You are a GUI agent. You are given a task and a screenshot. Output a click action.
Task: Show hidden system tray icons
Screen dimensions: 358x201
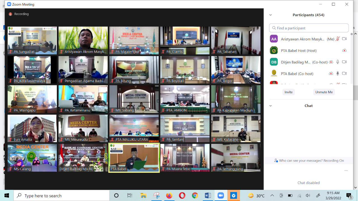[272, 196]
